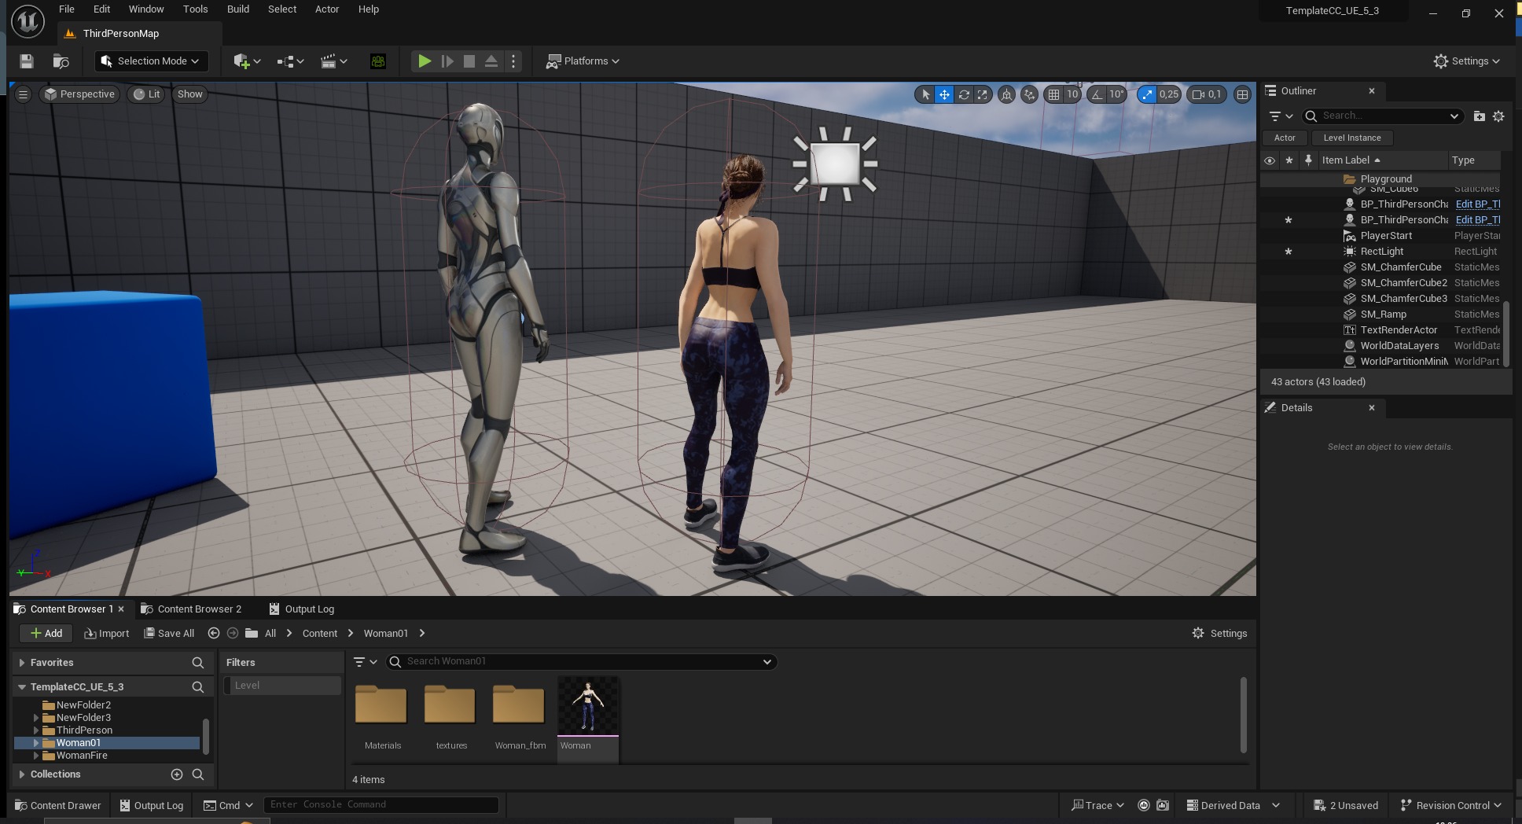Open the Tools menu
Viewport: 1522px width, 824px height.
(x=195, y=9)
